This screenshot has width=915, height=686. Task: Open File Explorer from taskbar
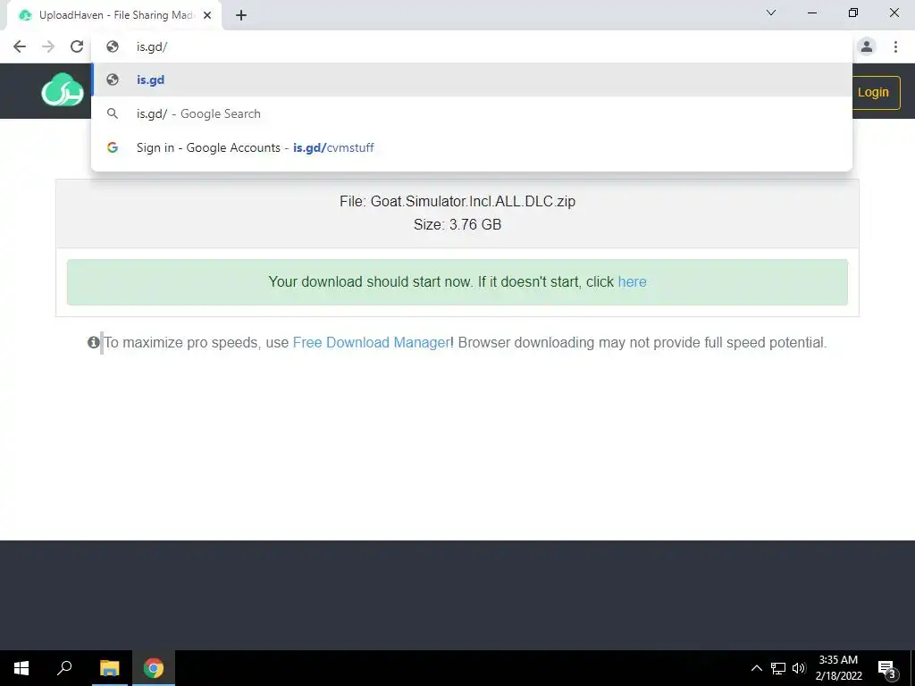[109, 668]
